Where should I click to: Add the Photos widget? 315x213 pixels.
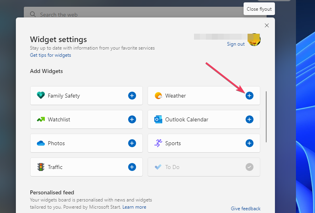(132, 143)
